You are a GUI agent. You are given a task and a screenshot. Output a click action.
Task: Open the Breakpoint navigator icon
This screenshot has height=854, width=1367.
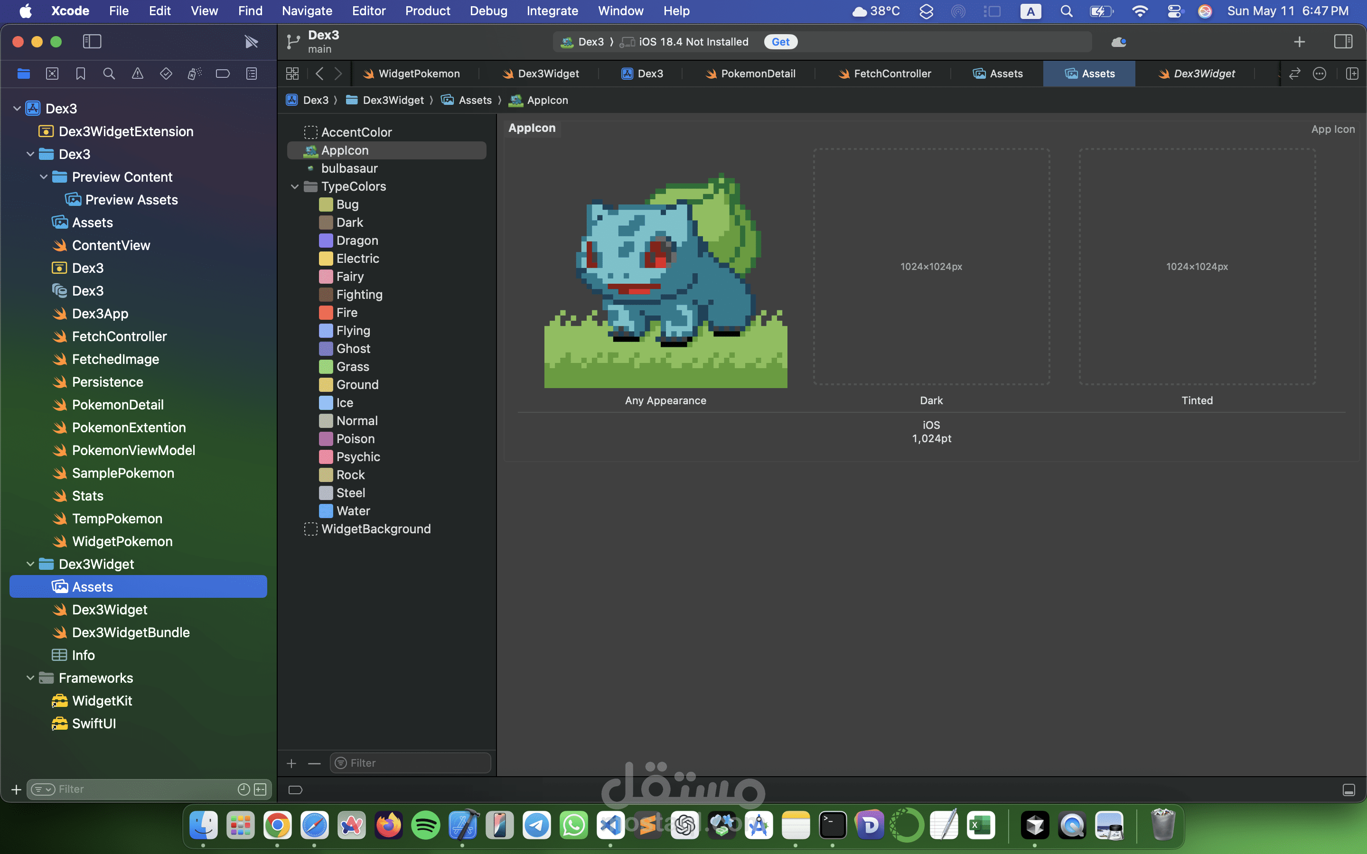(x=223, y=74)
